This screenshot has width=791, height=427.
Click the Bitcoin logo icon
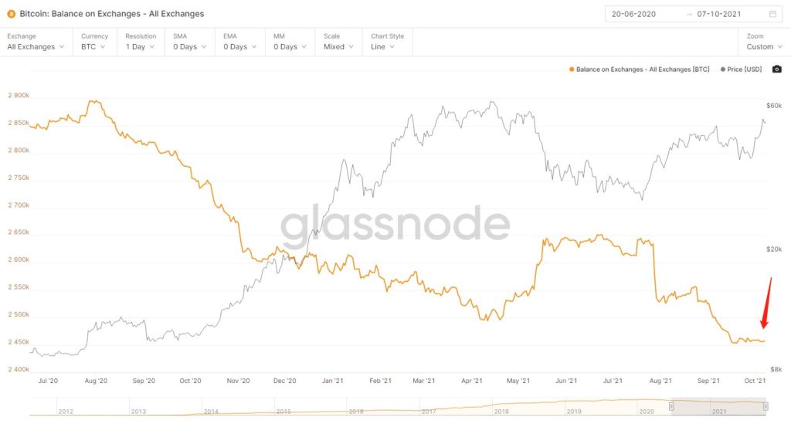pos(11,13)
